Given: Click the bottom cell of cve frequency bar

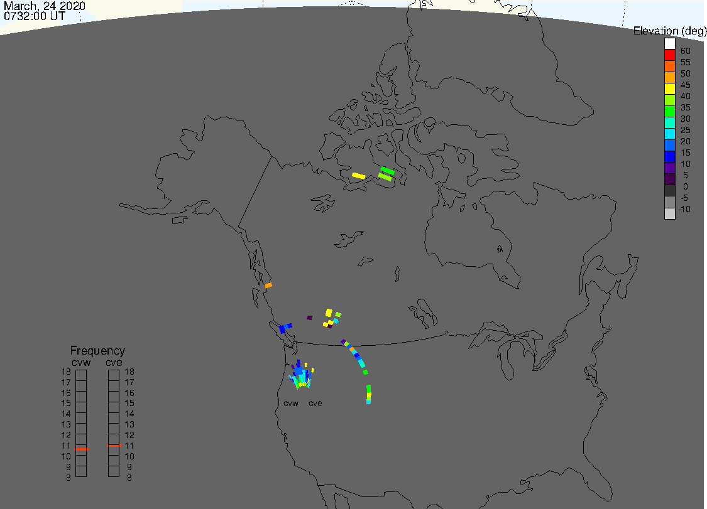Looking at the screenshot, I should pyautogui.click(x=114, y=471).
